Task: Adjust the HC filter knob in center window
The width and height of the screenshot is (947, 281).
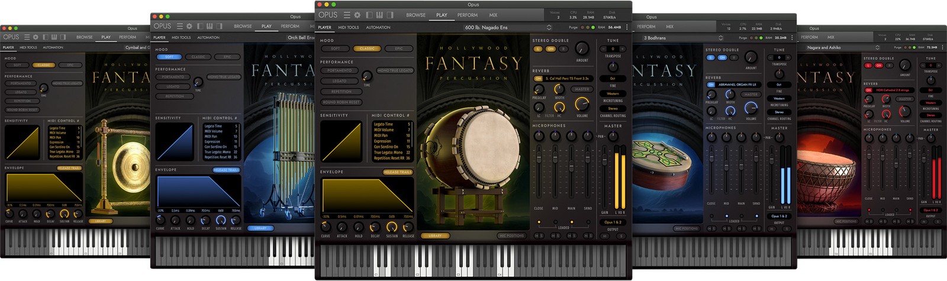Action: 559,107
